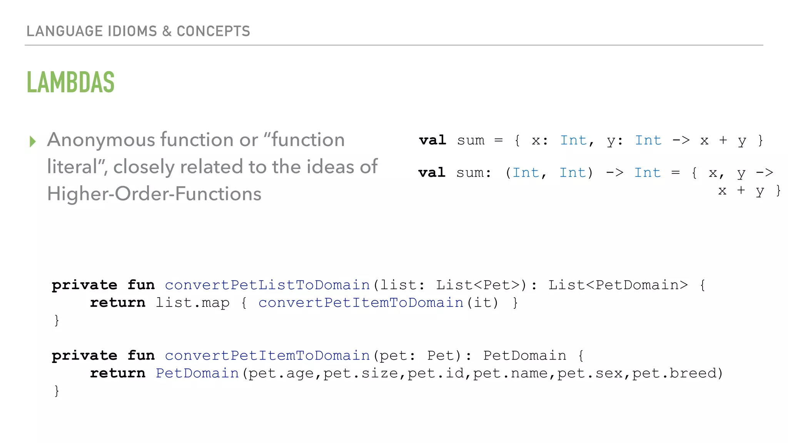Click the first "val sum =" code line
788x443 pixels.
[x=591, y=140]
